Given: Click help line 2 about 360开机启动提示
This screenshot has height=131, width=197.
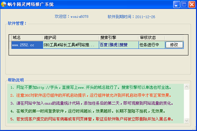Looking at the screenshot, I should 91,95.
